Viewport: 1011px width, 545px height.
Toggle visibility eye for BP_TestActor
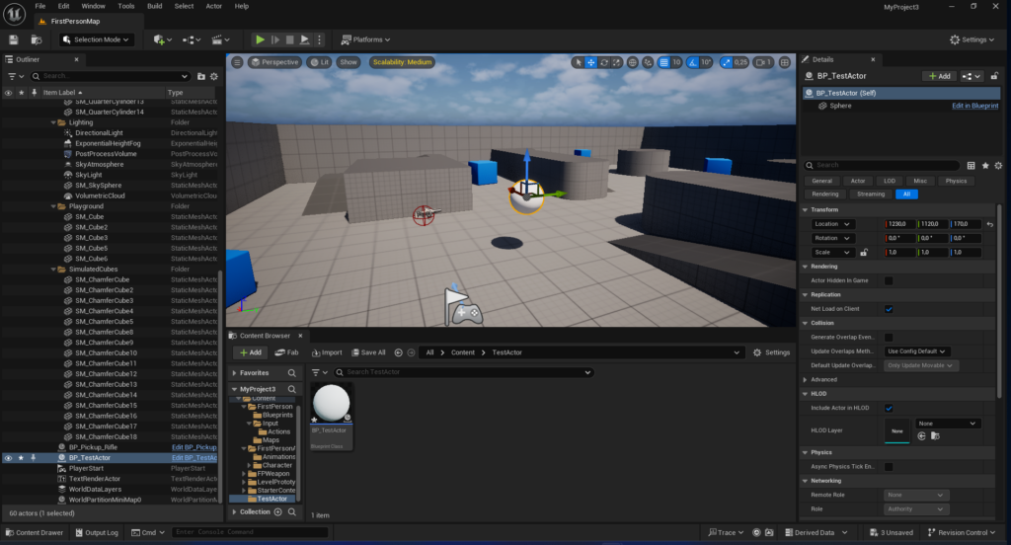click(8, 458)
